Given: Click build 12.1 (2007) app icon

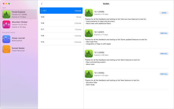Looking at the screenshot, I should pyautogui.click(x=89, y=33).
